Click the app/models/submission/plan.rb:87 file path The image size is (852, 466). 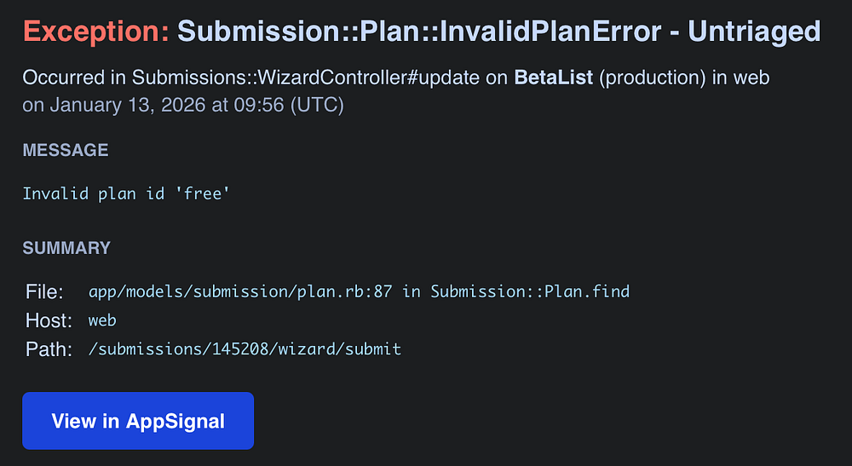[240, 292]
